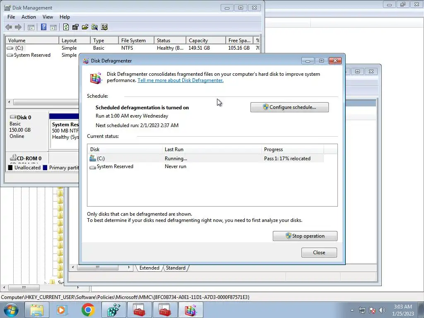Sort by File System column header
The image size is (424, 318).
tap(136, 41)
